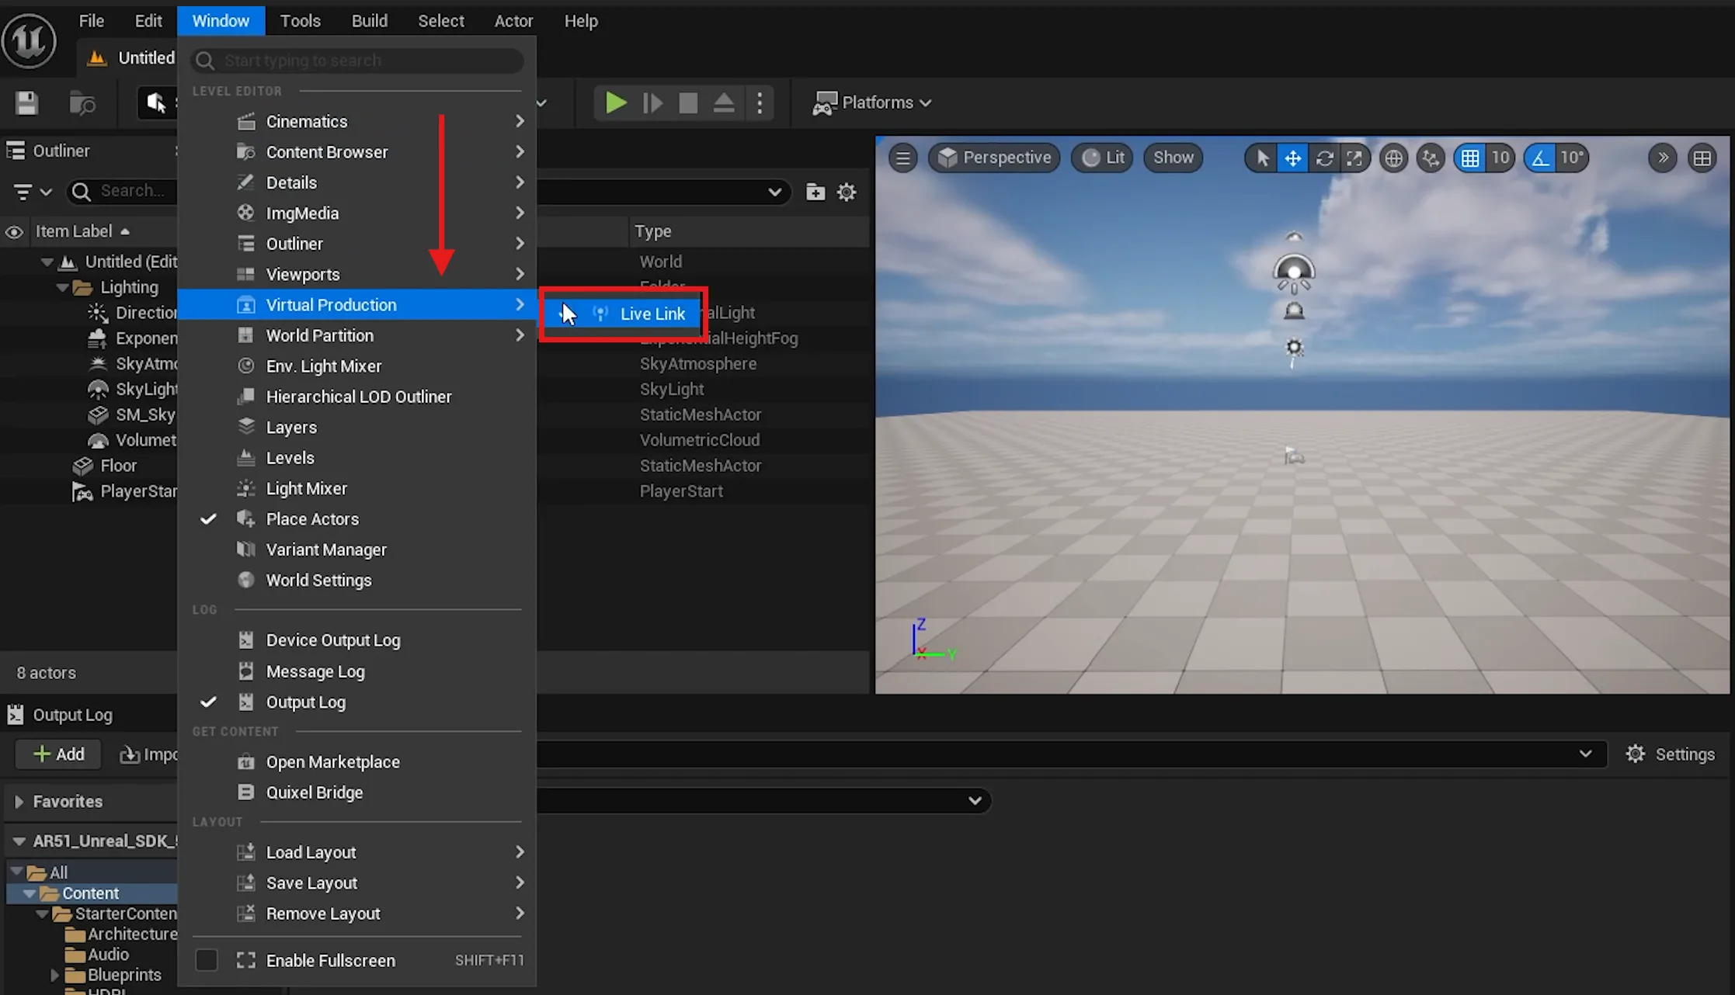Viewport: 1735px width, 995px height.
Task: Tick the Enable Fullscreen checkbox
Action: pos(207,960)
